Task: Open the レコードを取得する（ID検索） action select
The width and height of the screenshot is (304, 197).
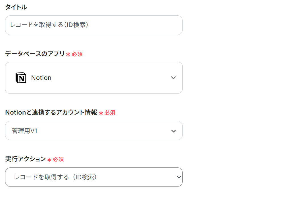Action: (x=94, y=177)
